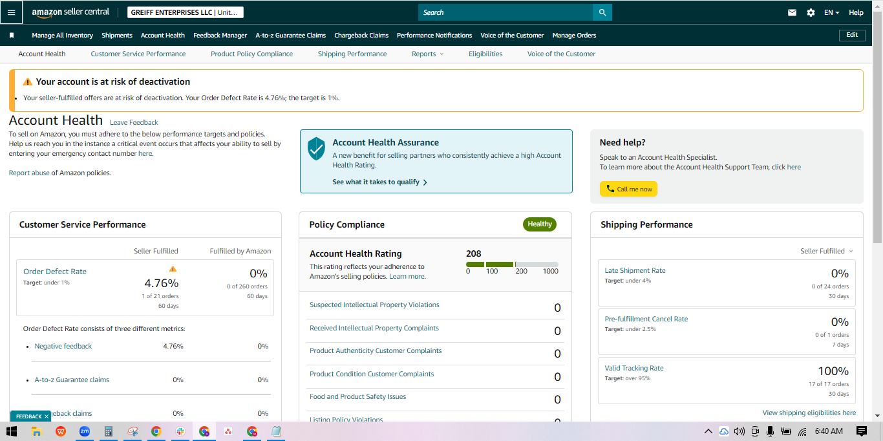The width and height of the screenshot is (883, 441).
Task: Click the green Healthy status badge
Action: (540, 224)
